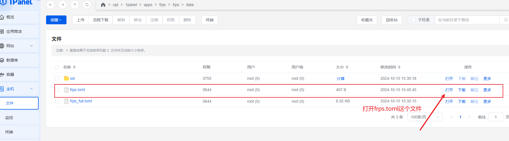Image resolution: width=509 pixels, height=141 pixels.
Task: Open the 终端 terminal toolbar button
Action: click(210, 20)
